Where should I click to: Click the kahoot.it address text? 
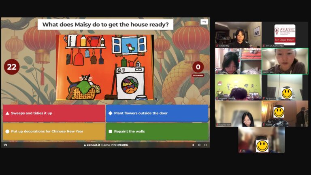click(x=94, y=145)
